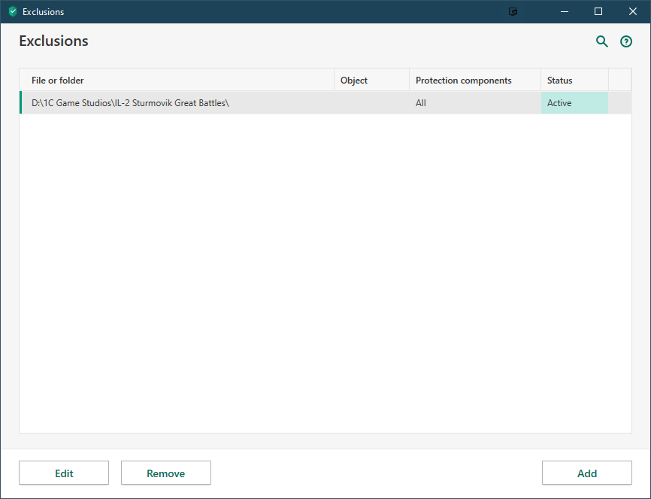Click the search magnifier icon
The width and height of the screenshot is (651, 499).
[x=601, y=41]
